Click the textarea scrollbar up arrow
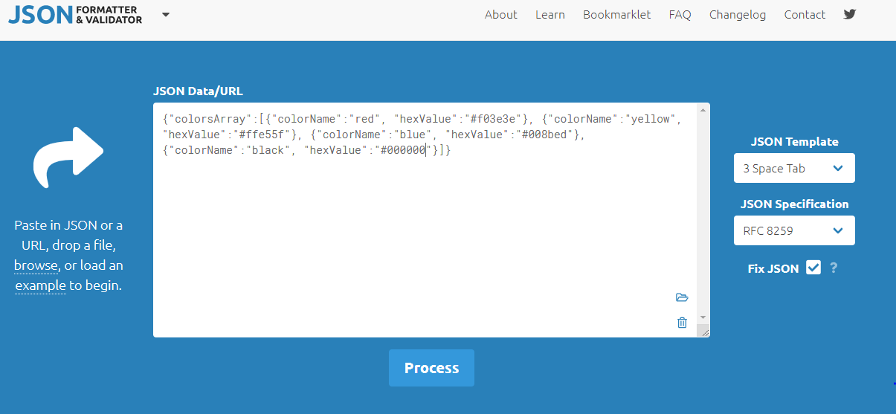Screen dimensions: 896x414 (x=703, y=109)
